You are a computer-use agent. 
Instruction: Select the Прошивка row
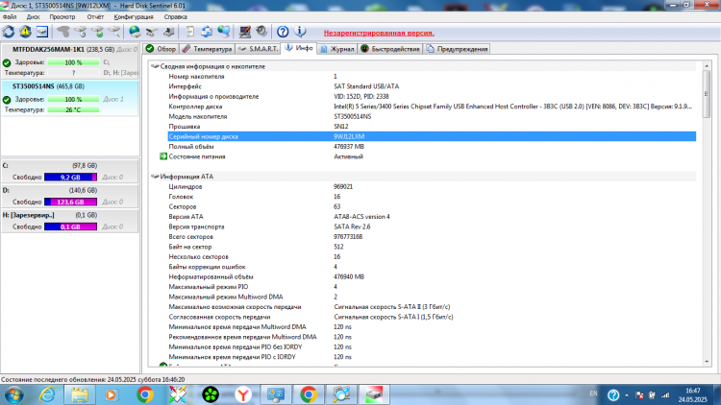(432, 127)
